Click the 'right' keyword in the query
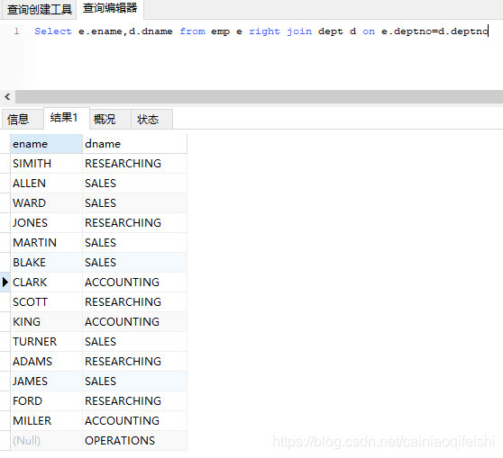This screenshot has width=503, height=458. 264,31
